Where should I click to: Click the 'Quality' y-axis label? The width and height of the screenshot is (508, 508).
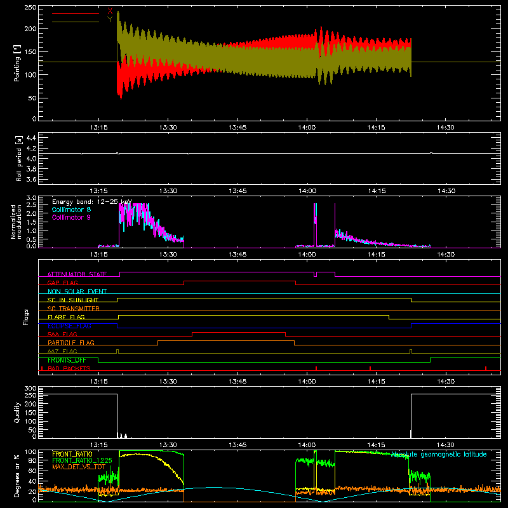pos(17,412)
